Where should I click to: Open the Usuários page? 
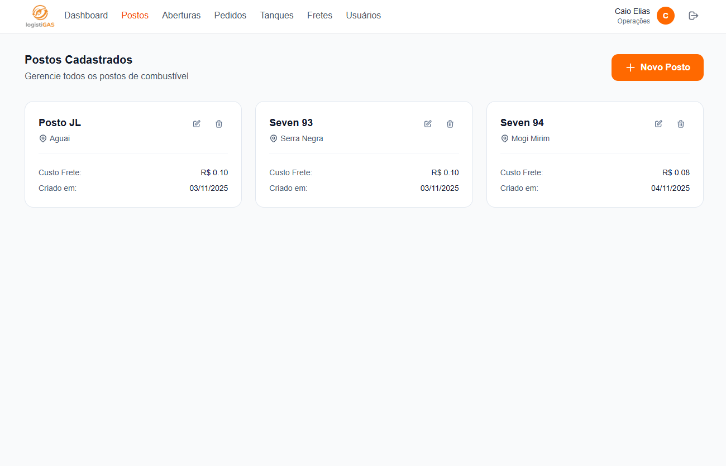point(363,16)
